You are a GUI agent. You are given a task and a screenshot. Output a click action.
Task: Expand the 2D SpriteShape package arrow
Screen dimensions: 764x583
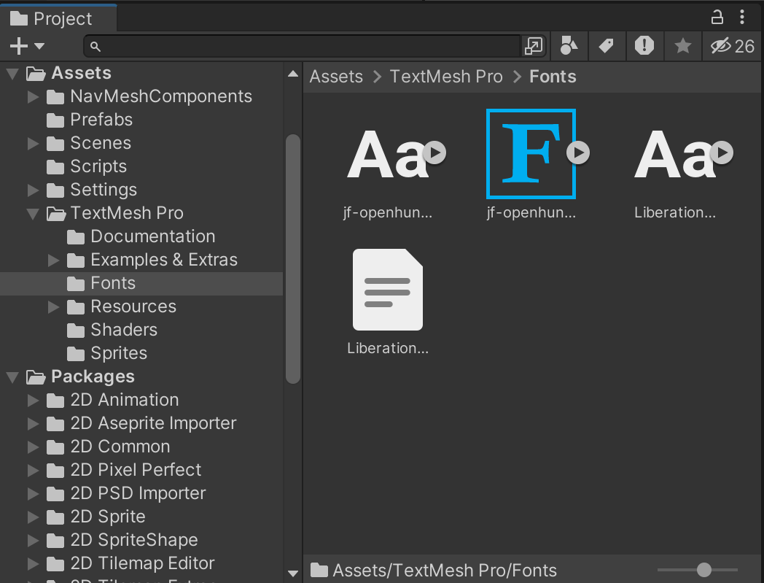point(33,540)
